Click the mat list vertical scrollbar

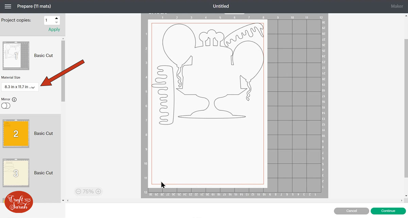click(x=63, y=71)
